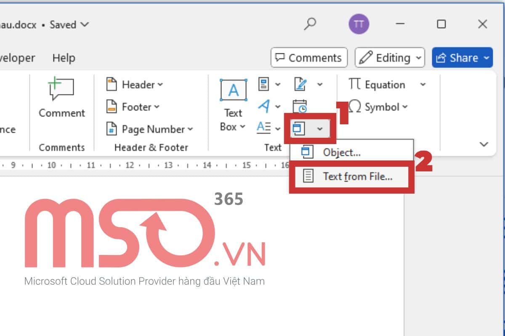The width and height of the screenshot is (505, 336).
Task: Collapse the ribbon with the chevron
Action: 484,144
